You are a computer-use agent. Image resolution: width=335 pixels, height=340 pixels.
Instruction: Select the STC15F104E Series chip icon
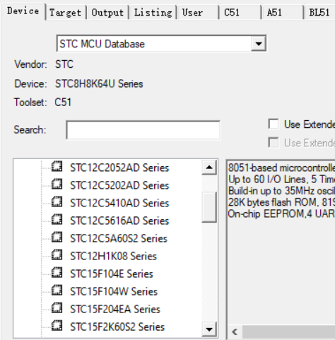point(57,272)
